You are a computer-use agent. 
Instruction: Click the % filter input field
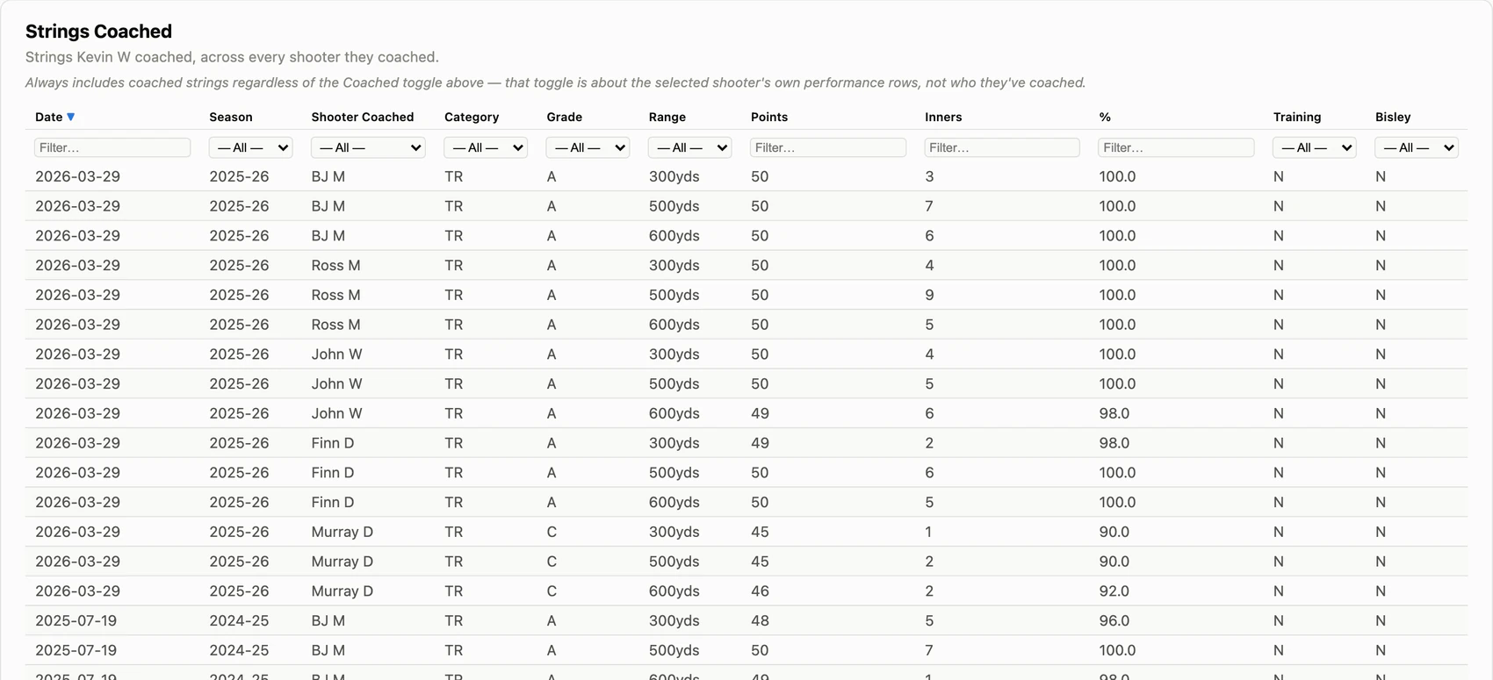click(x=1176, y=147)
